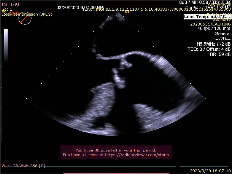Click the probe angle indicator circle

tap(25, 18)
